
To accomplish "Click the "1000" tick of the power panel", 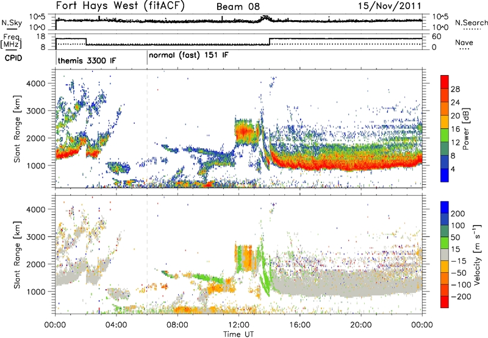I will click(x=36, y=165).
